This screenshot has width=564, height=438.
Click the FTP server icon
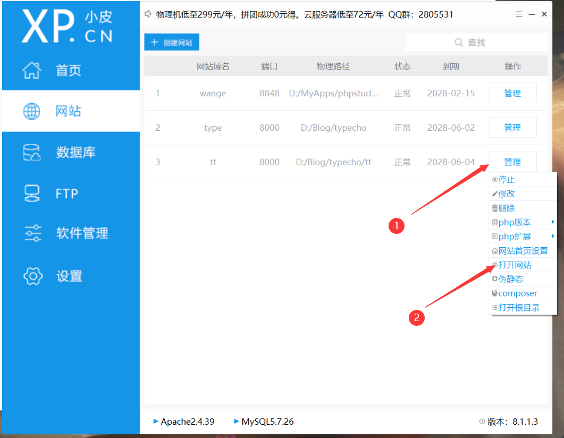click(x=31, y=193)
